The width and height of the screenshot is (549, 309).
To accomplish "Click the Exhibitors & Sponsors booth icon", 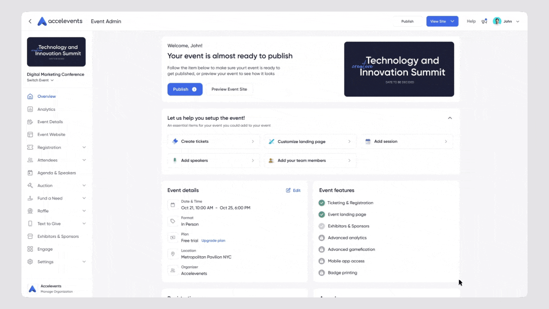I will [x=30, y=236].
